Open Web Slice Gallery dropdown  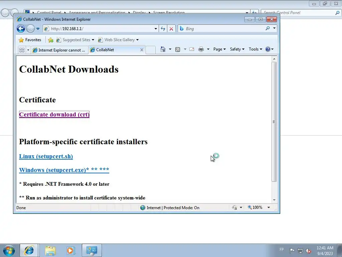point(119,40)
